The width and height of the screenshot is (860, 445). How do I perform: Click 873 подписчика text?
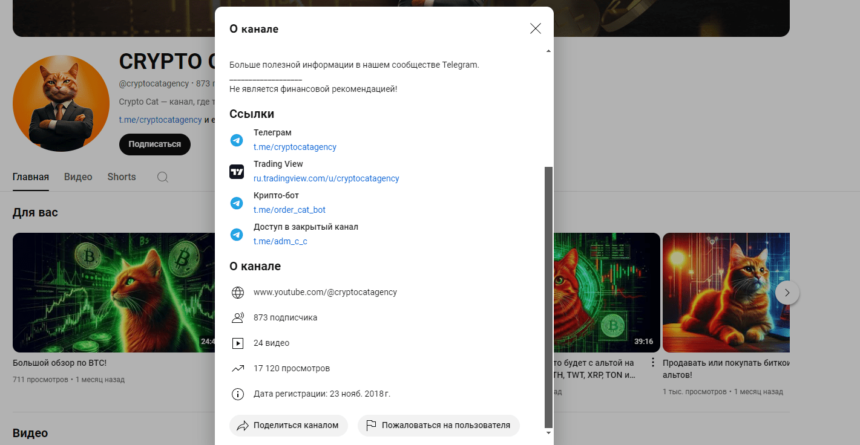285,317
